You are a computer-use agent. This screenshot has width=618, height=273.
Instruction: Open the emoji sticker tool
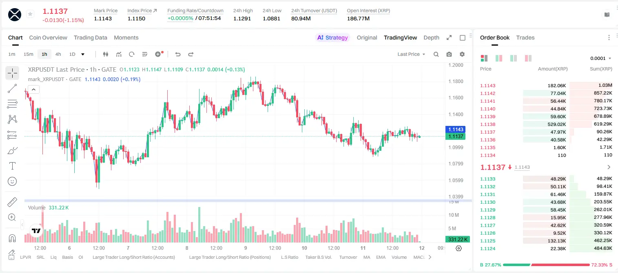[12, 181]
